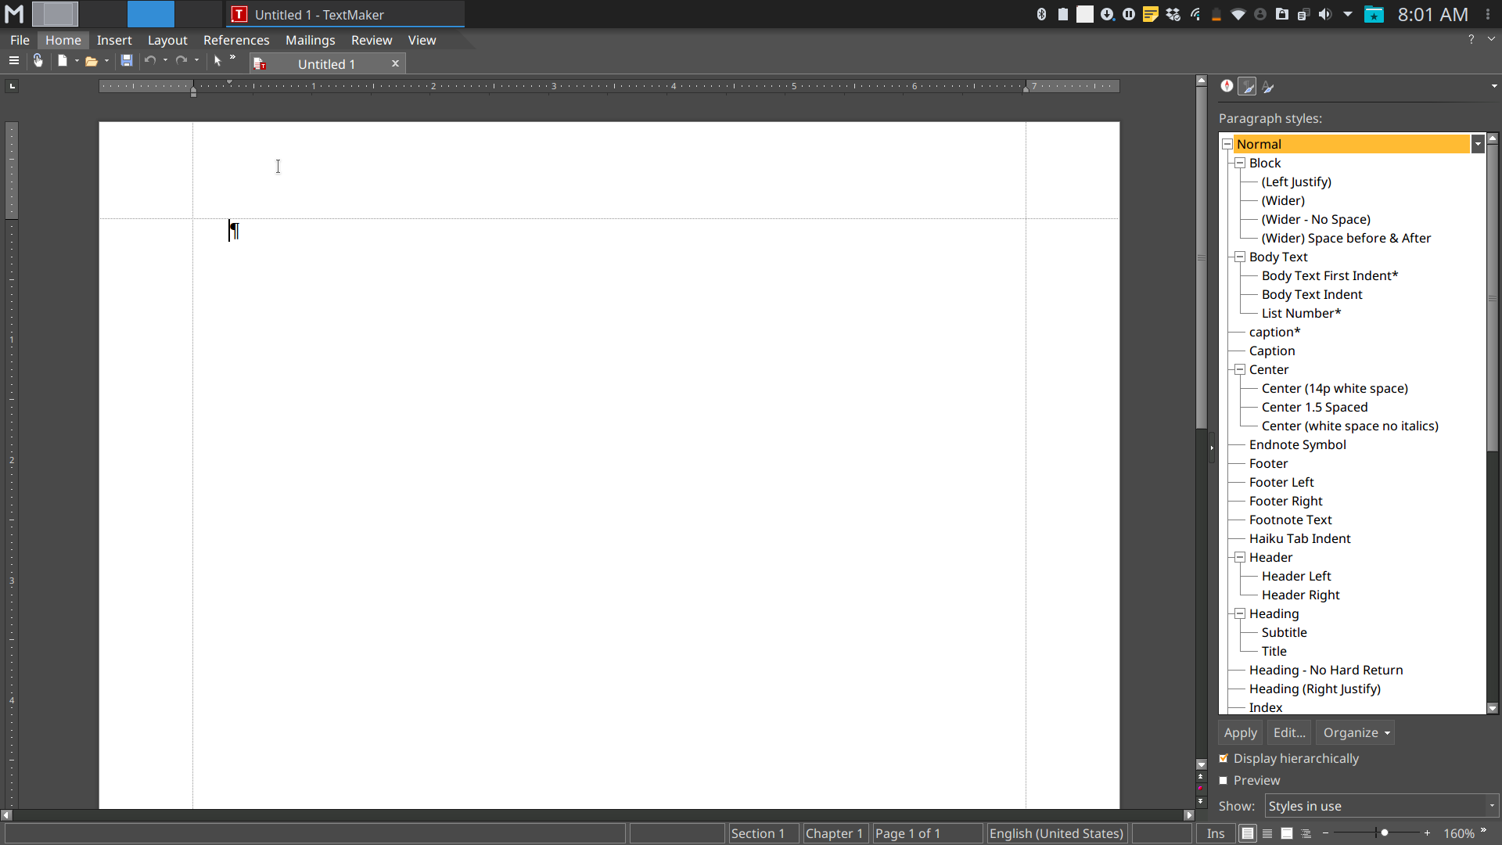Collapse the Body Text style tree node
Viewport: 1502px width, 845px height.
[x=1240, y=257]
